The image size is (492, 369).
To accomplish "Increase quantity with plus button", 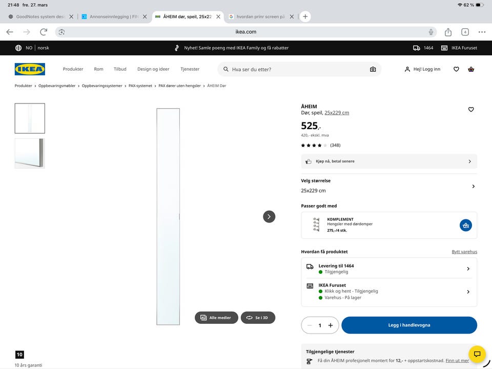I will (331, 325).
